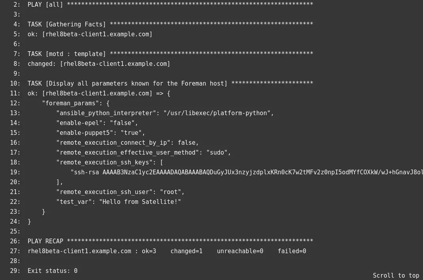The height and width of the screenshot is (280, 423).
Task: Click the Display all parameters task line
Action: [127, 84]
